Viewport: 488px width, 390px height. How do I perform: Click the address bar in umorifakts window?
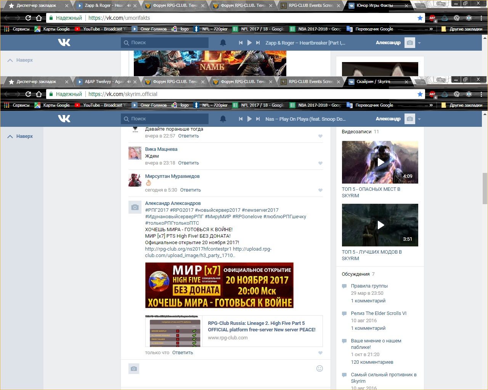pyautogui.click(x=235, y=18)
